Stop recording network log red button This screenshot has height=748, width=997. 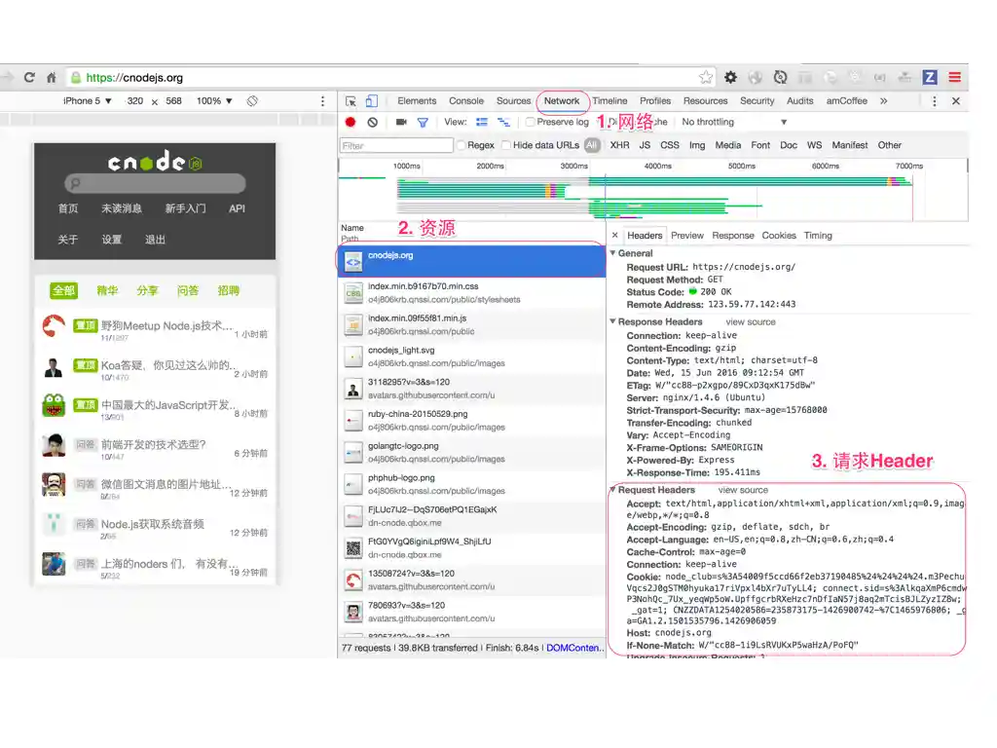(x=351, y=122)
